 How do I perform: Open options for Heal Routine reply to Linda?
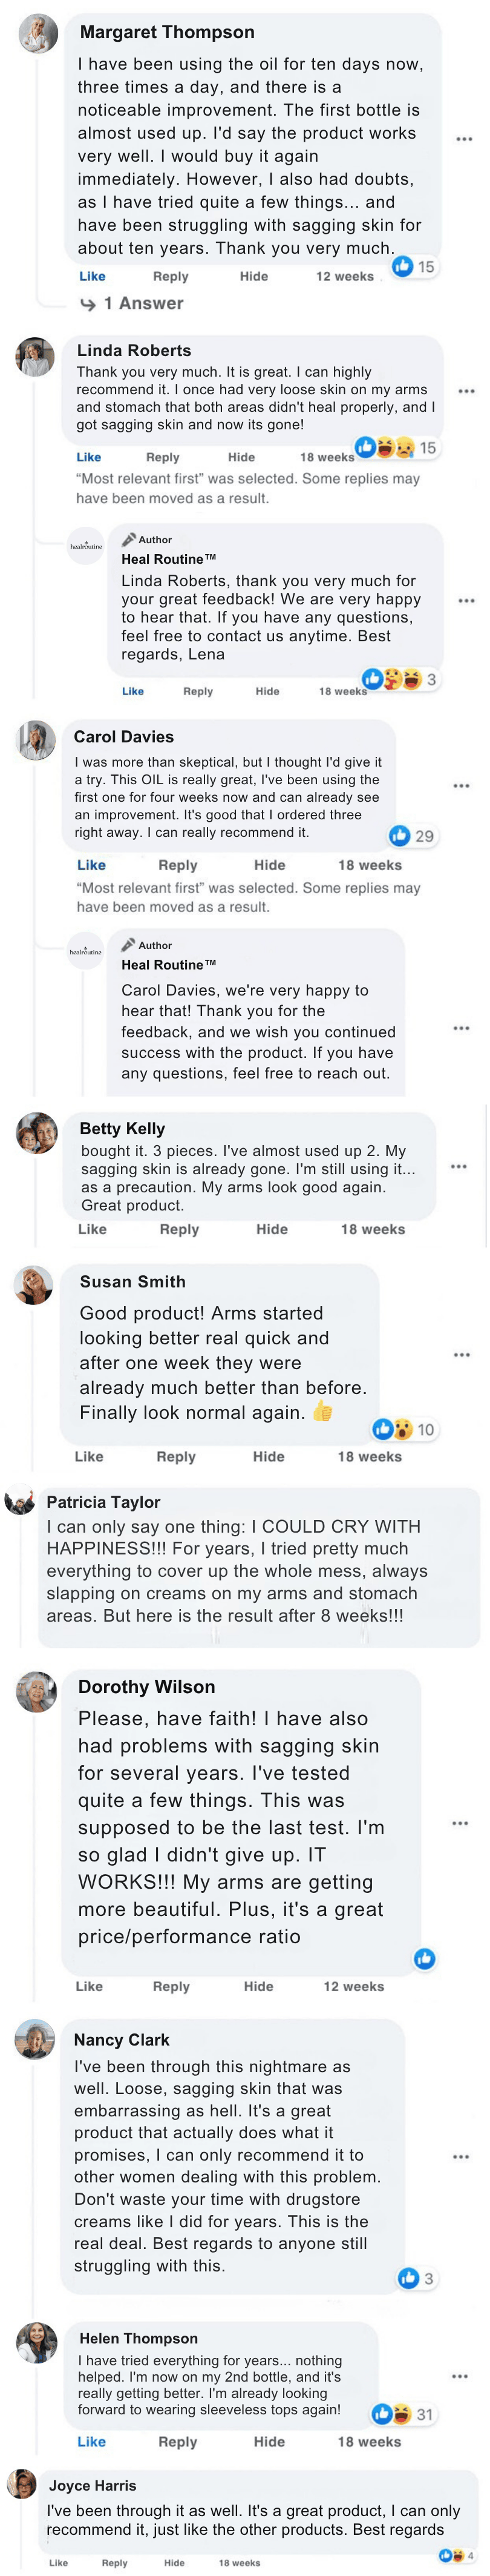[x=466, y=601]
